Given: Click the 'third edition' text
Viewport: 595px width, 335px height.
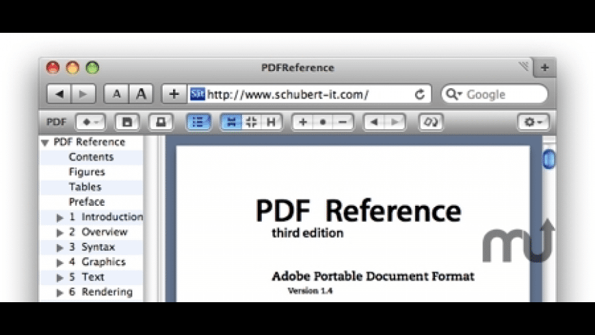Looking at the screenshot, I should (307, 233).
